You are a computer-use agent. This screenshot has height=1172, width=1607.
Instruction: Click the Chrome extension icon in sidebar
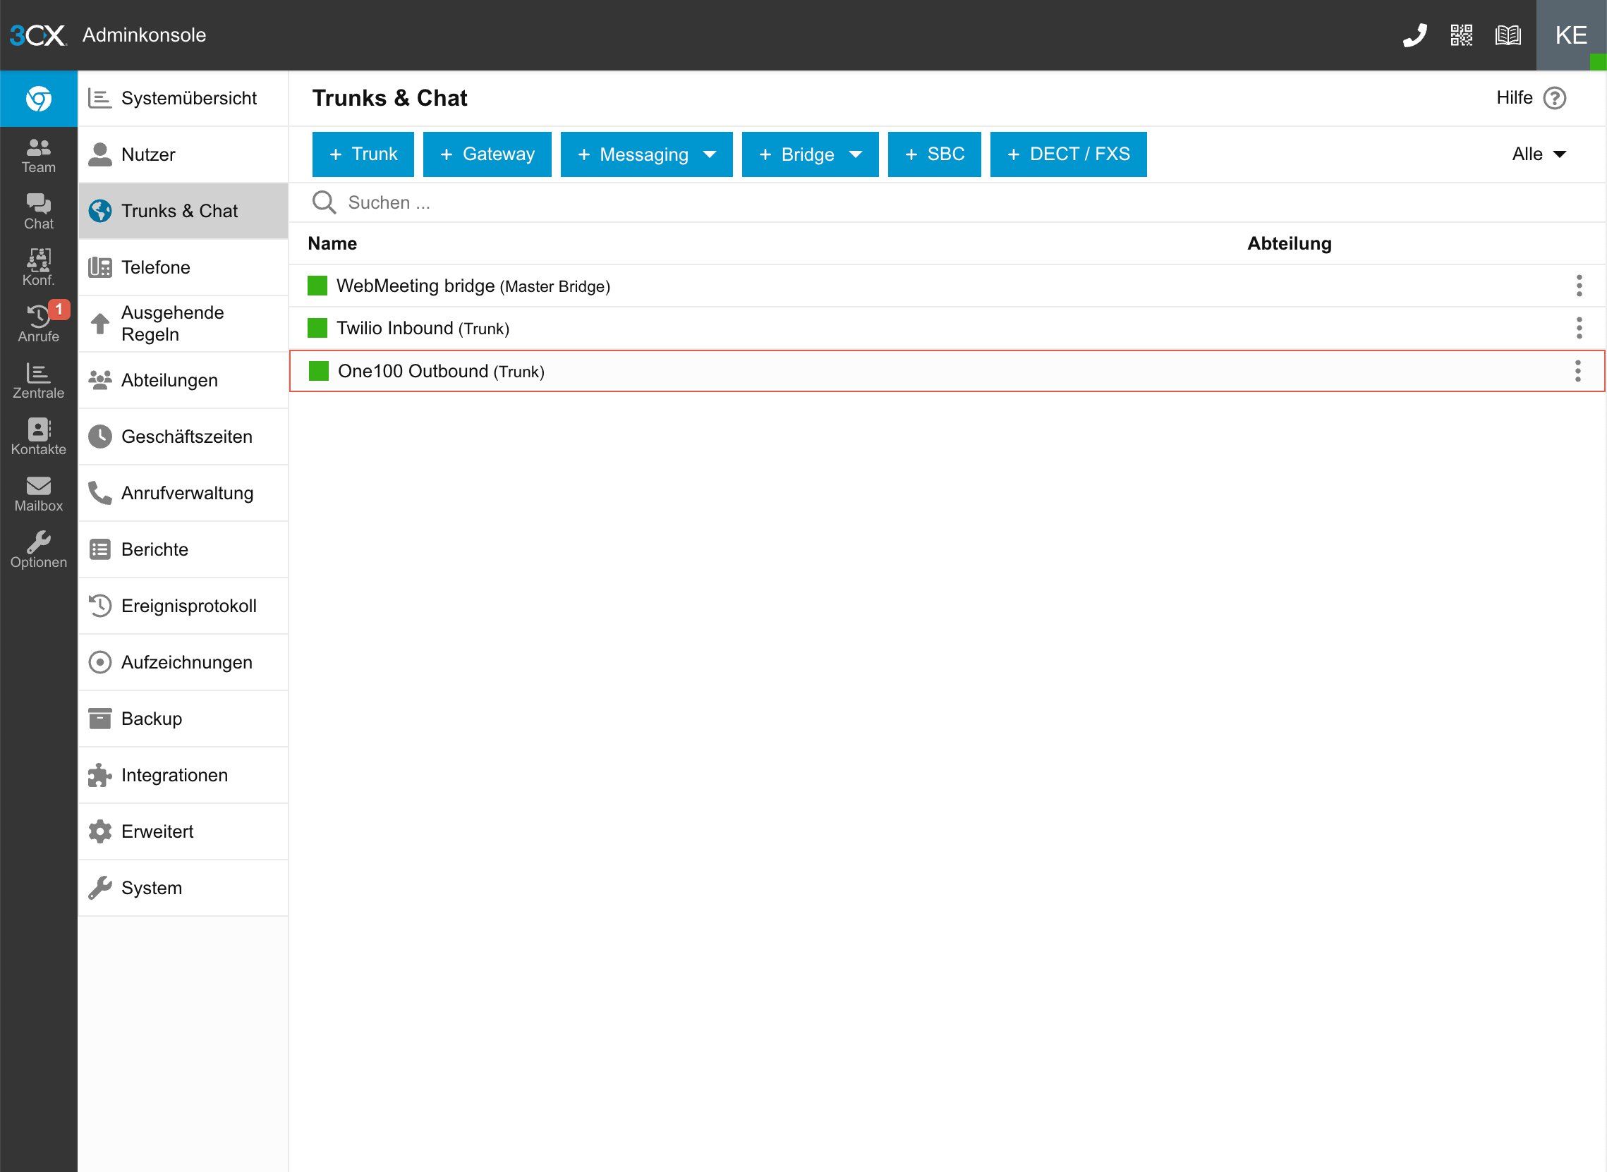[38, 99]
